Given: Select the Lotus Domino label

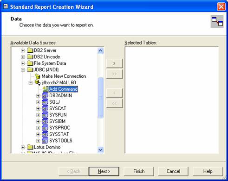Looking at the screenshot, I should click(x=47, y=147).
